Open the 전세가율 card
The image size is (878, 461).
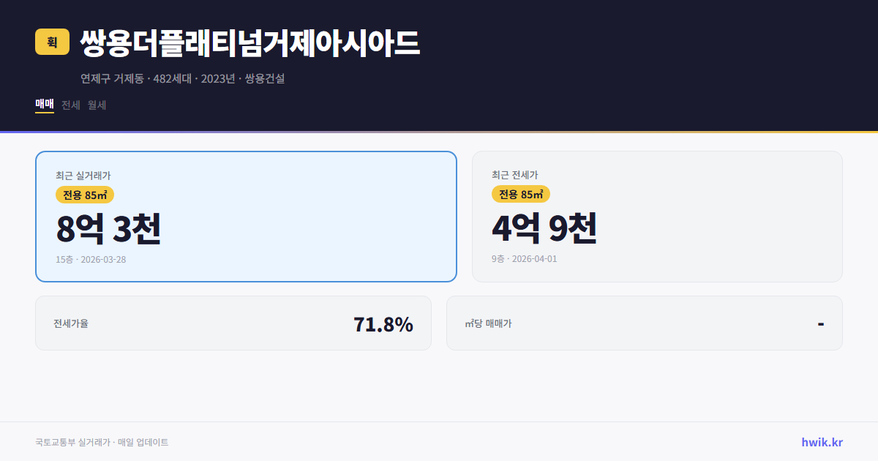pos(234,323)
